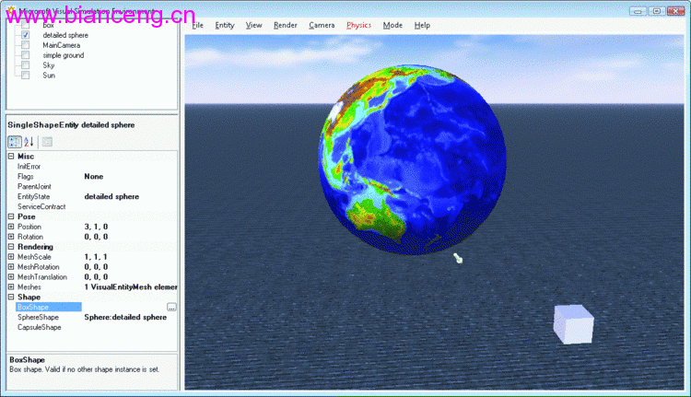Screen dimensions: 691x397
Task: Click the Rotation value 0, 0, 0
Action: 96,237
